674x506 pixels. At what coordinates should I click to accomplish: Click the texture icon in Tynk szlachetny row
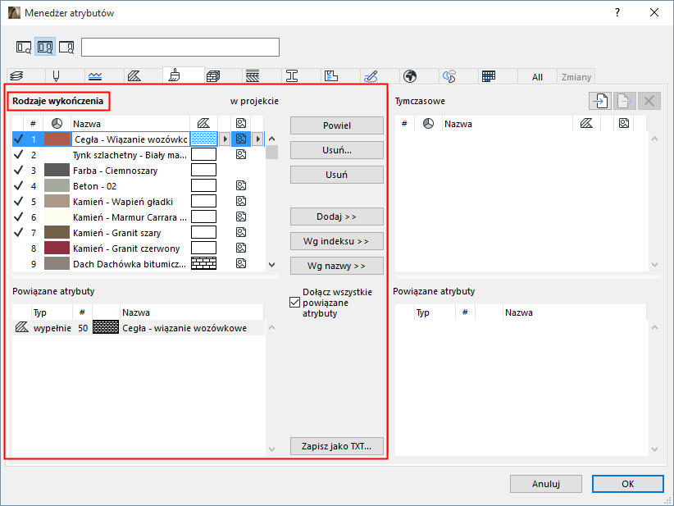click(x=241, y=154)
